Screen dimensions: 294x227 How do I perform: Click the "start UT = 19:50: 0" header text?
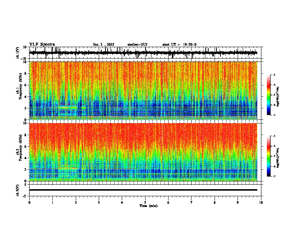point(179,45)
